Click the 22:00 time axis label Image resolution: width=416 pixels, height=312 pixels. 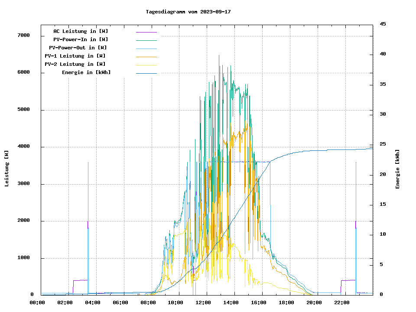tap(342, 302)
